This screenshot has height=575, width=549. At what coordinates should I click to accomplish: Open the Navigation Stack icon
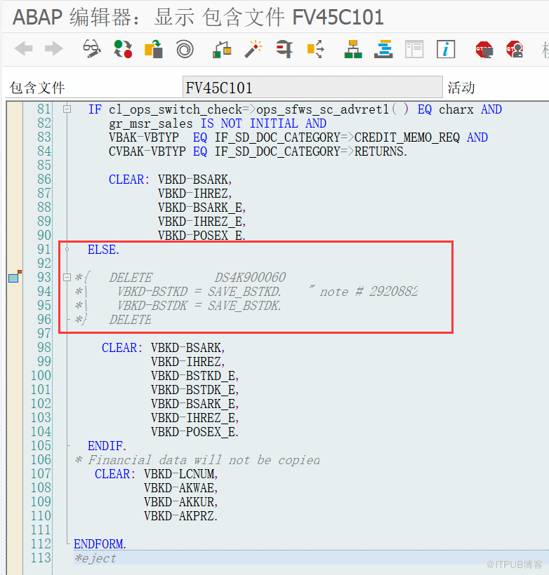click(384, 49)
